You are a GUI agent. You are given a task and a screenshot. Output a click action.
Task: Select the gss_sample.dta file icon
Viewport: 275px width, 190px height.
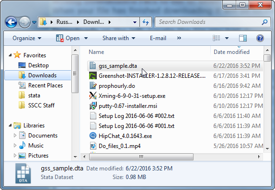92,66
